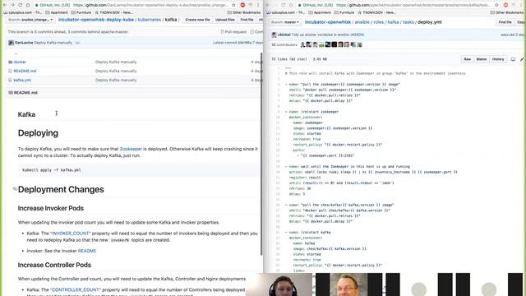The height and width of the screenshot is (296, 526).
Task: Click Deployment Changes heading anchor icon
Action: pyautogui.click(x=15, y=189)
